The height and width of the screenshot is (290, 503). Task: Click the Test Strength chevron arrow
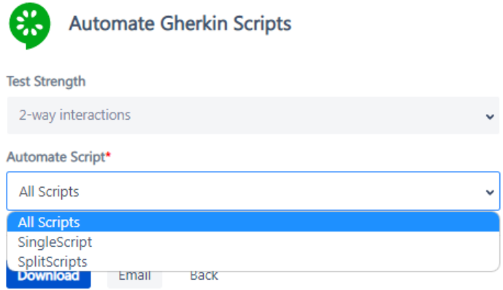tap(490, 117)
